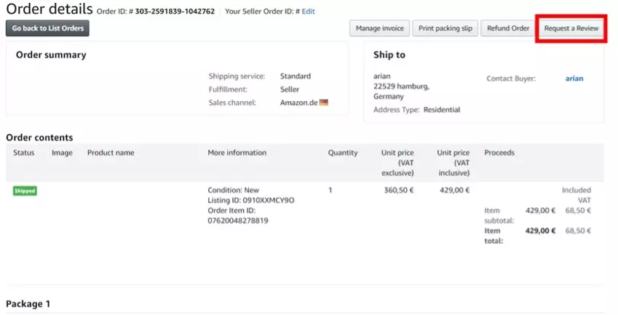The height and width of the screenshot is (315, 618).
Task: Select the order ID number 303-2591839-1042762
Action: click(175, 12)
